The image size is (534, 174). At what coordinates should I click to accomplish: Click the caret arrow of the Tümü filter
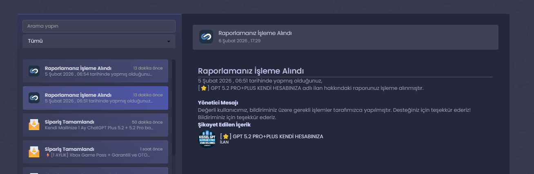(169, 41)
